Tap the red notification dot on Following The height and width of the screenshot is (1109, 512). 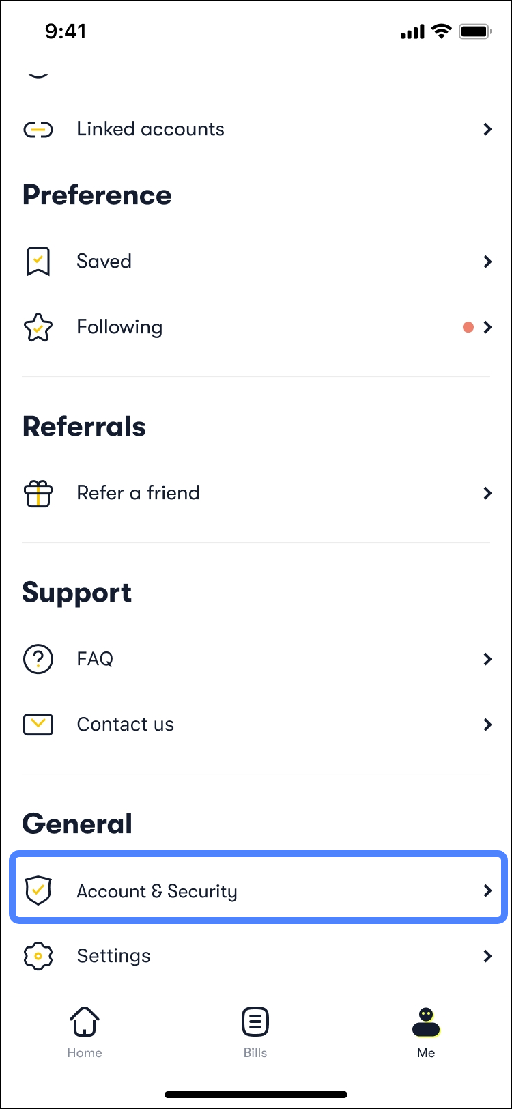[x=468, y=328]
